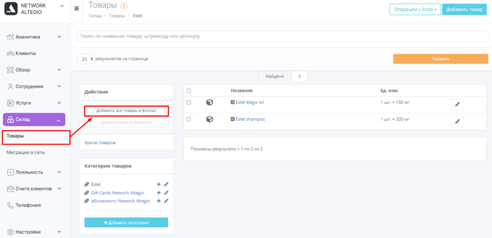Edit Gift Cards Network Altegio category

(166, 193)
